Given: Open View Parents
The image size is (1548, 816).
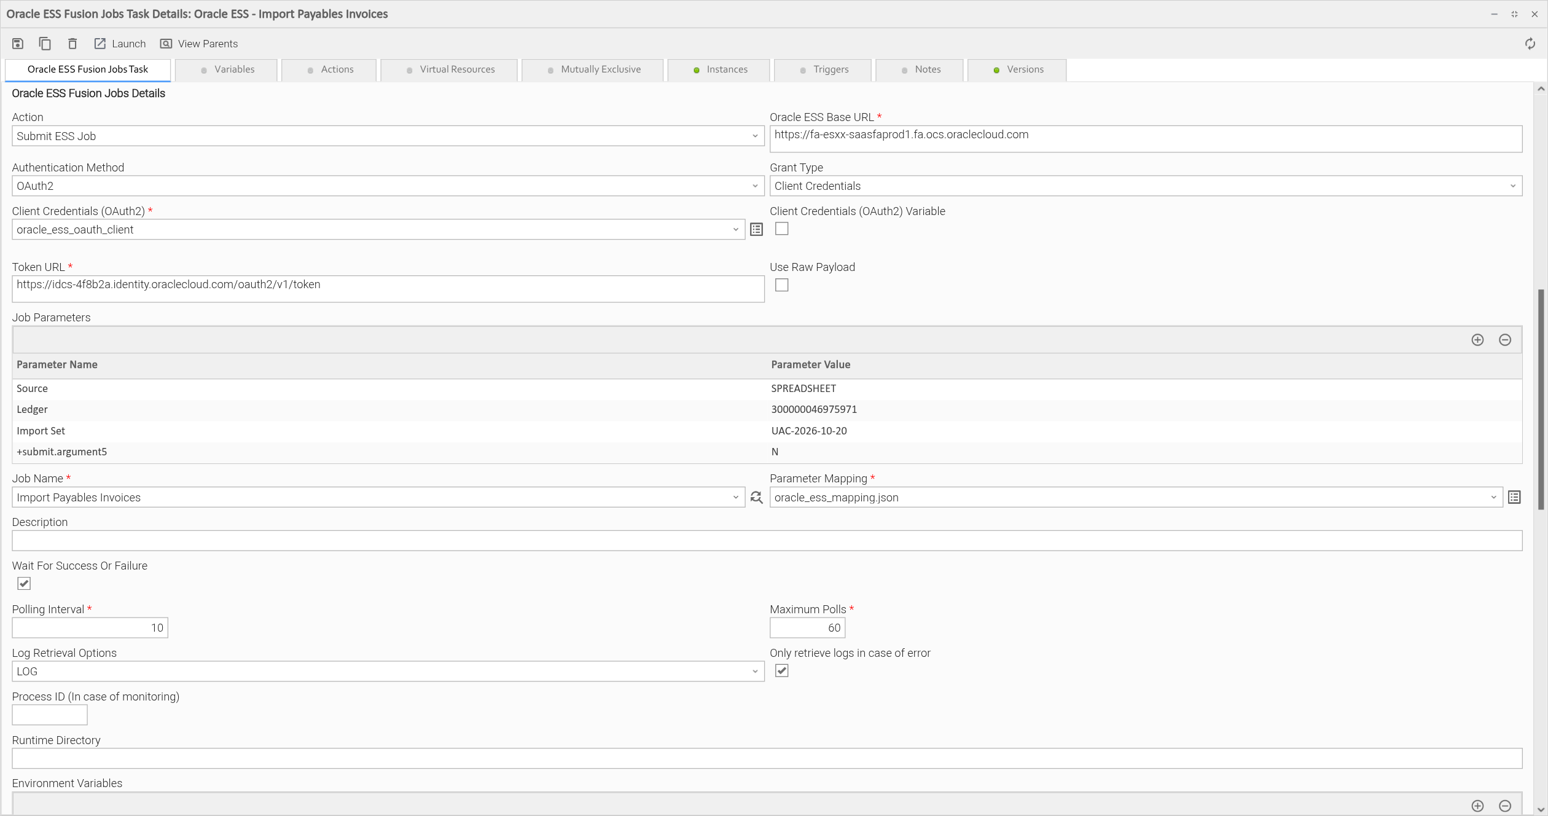Looking at the screenshot, I should tap(199, 44).
